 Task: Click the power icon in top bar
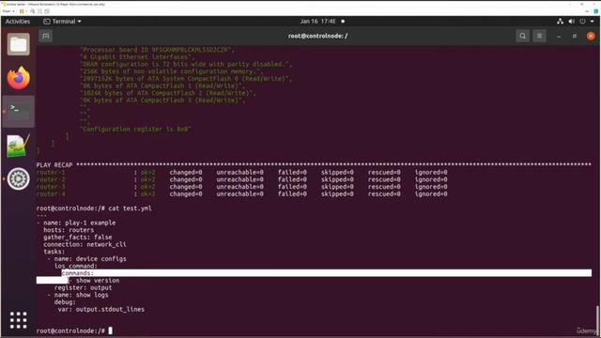pyautogui.click(x=582, y=22)
